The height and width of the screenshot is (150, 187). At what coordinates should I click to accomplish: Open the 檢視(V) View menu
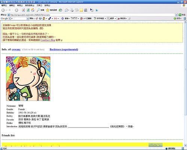(20, 5)
